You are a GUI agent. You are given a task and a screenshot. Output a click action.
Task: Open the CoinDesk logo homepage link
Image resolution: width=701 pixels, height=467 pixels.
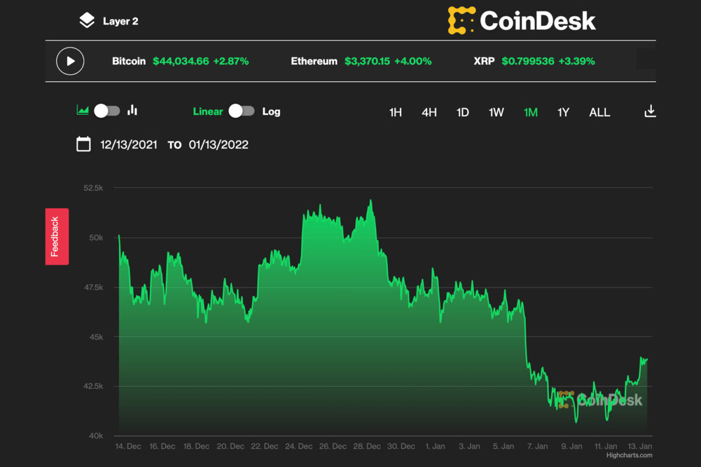[x=522, y=20]
